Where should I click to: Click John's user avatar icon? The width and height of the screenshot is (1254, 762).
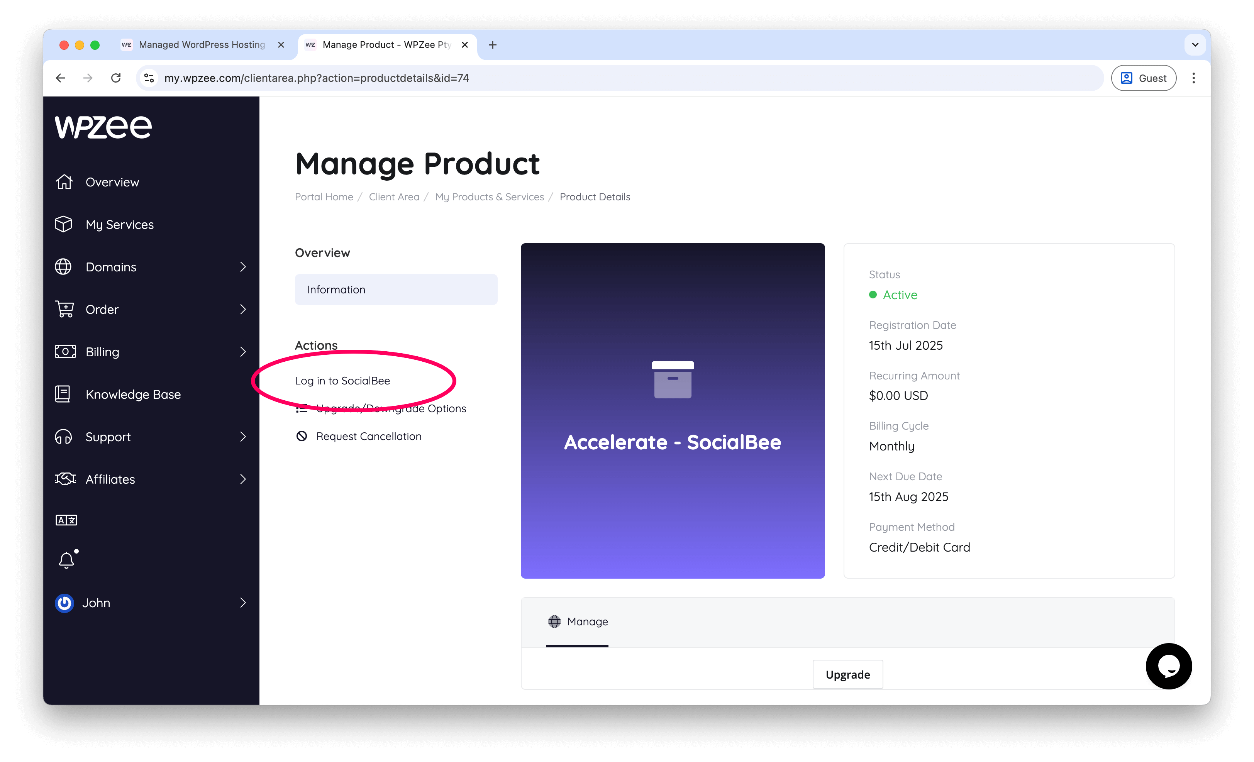[64, 603]
